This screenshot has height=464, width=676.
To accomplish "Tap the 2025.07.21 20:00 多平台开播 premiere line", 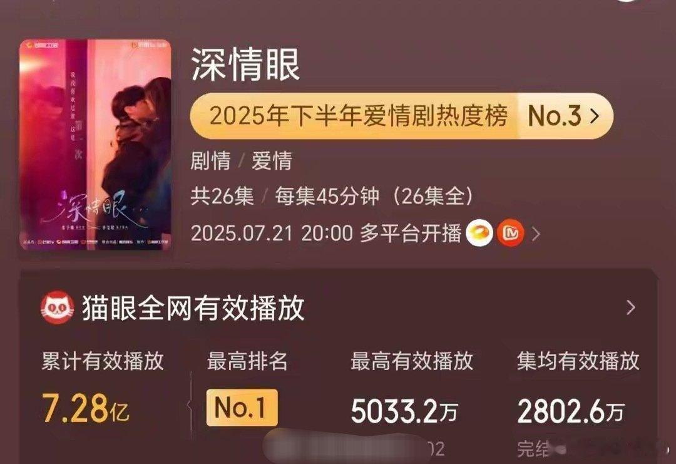I will point(326,234).
